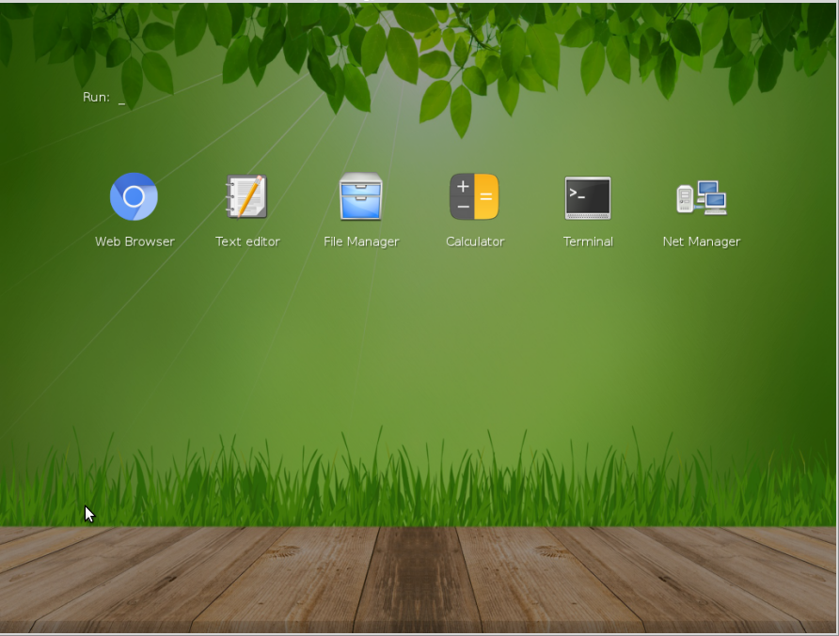Open the File Manager drawer icon
Image resolution: width=839 pixels, height=636 pixels.
point(360,196)
